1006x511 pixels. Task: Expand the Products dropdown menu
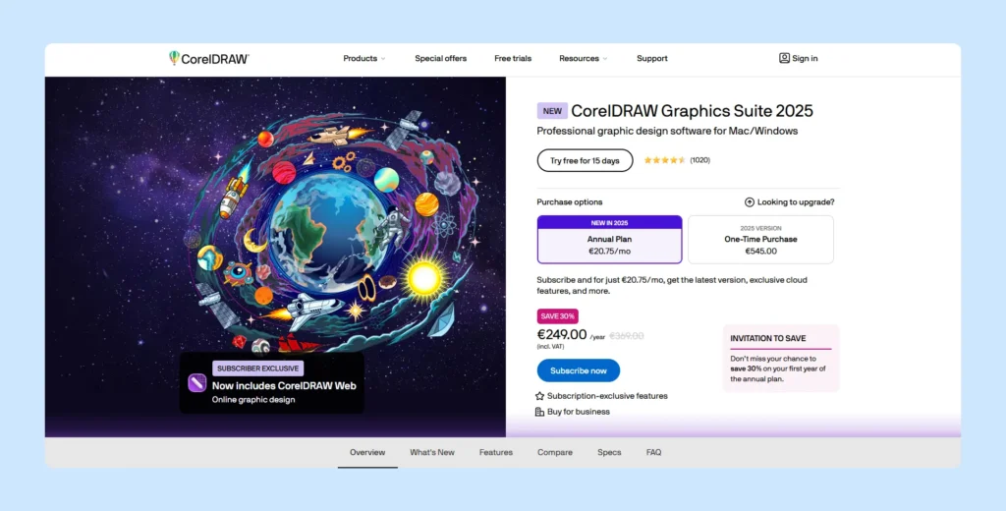click(x=363, y=58)
